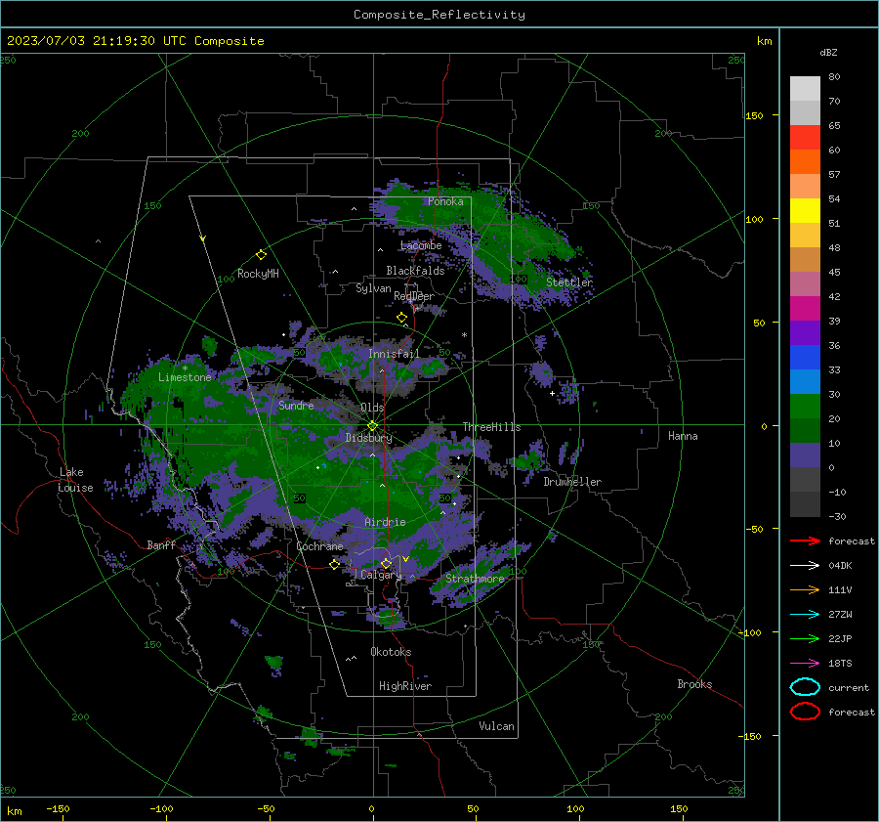The height and width of the screenshot is (822, 879).
Task: Click the RedDeer city label
Action: [x=414, y=296]
